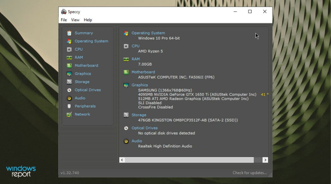This screenshot has height=184, width=331.
Task: Click the CPU chip icon in sidebar
Action: click(x=69, y=49)
